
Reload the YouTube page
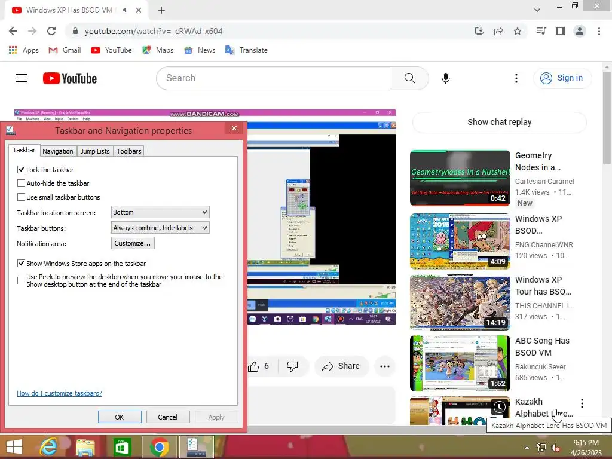[x=51, y=31]
